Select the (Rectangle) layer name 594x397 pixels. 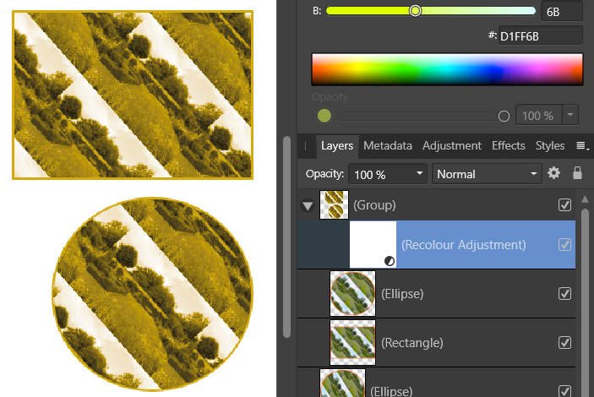click(x=411, y=343)
